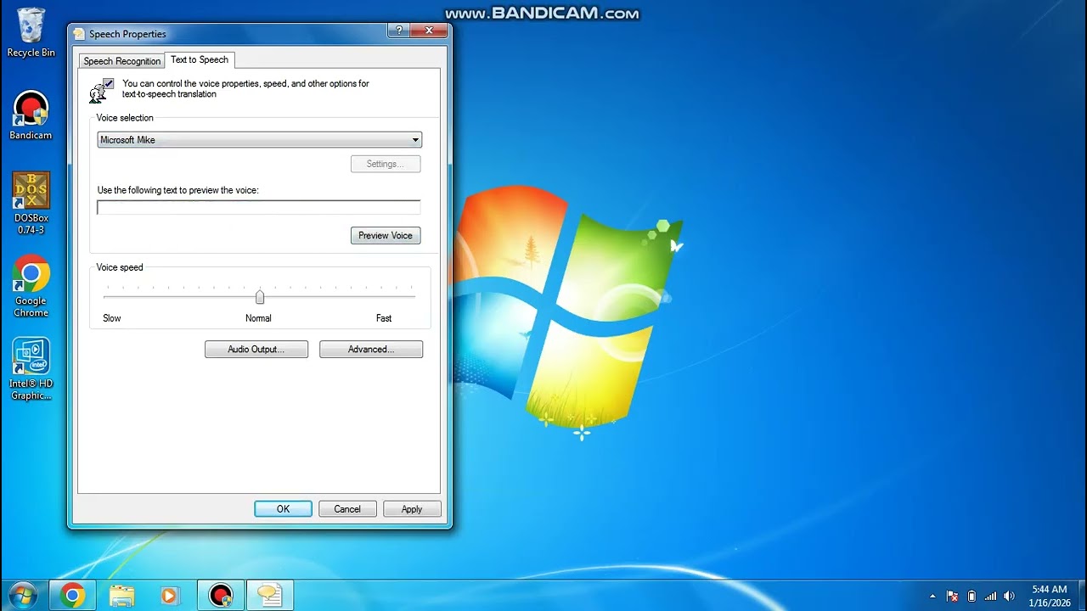Open Google Chrome from the taskbar

pyautogui.click(x=72, y=596)
